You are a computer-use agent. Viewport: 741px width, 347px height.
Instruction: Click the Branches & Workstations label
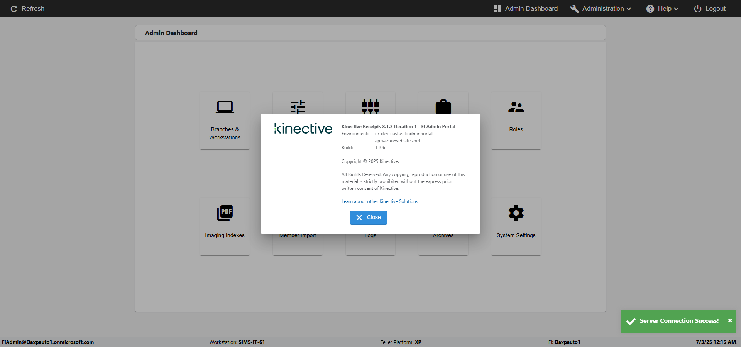point(225,134)
